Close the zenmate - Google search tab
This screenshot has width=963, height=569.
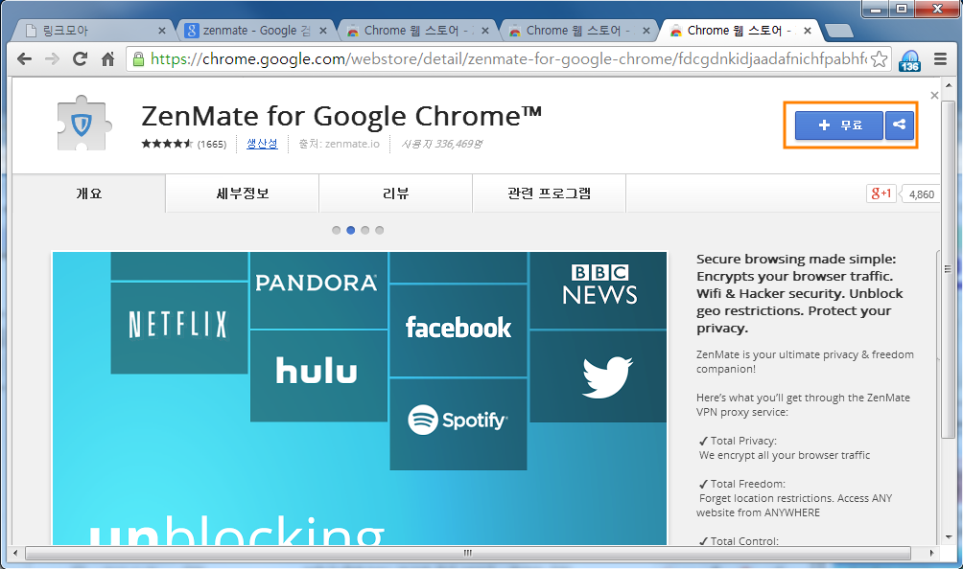tap(323, 31)
